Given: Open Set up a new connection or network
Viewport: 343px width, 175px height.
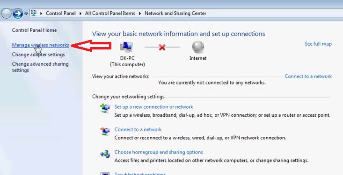Looking at the screenshot, I should 153,107.
